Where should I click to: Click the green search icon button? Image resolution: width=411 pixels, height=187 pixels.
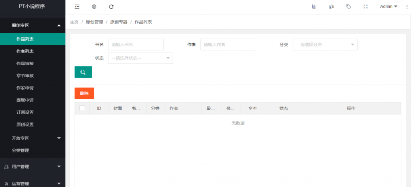pyautogui.click(x=83, y=72)
